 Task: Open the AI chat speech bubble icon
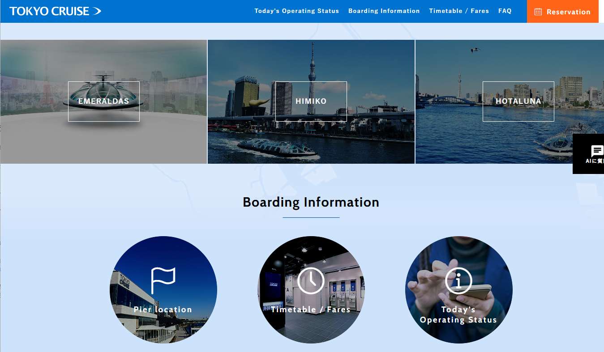pyautogui.click(x=596, y=151)
